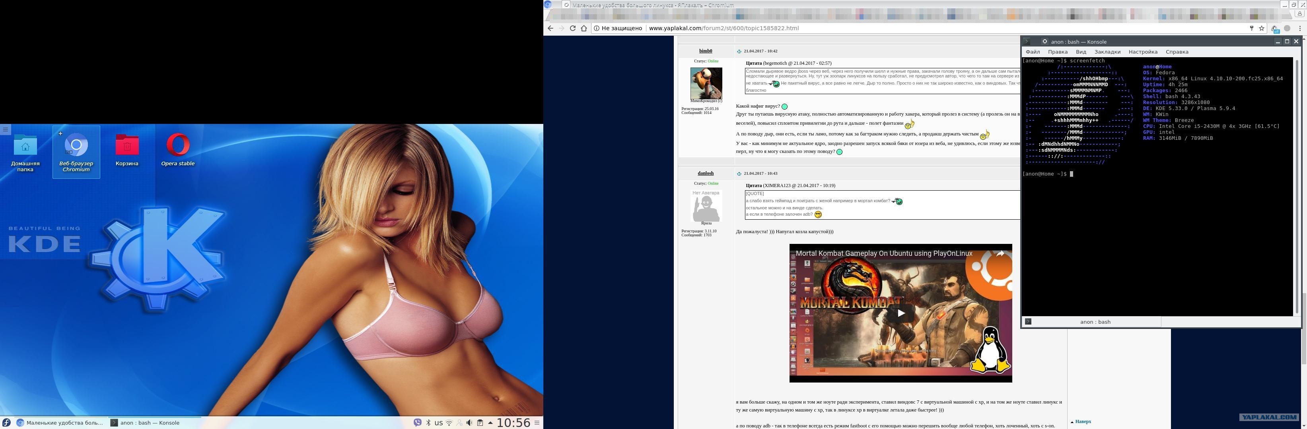
Task: Open Konsole's Справка menu
Action: pos(1177,52)
